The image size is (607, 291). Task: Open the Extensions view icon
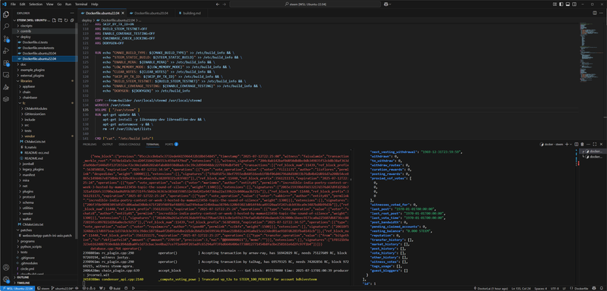pos(6,63)
